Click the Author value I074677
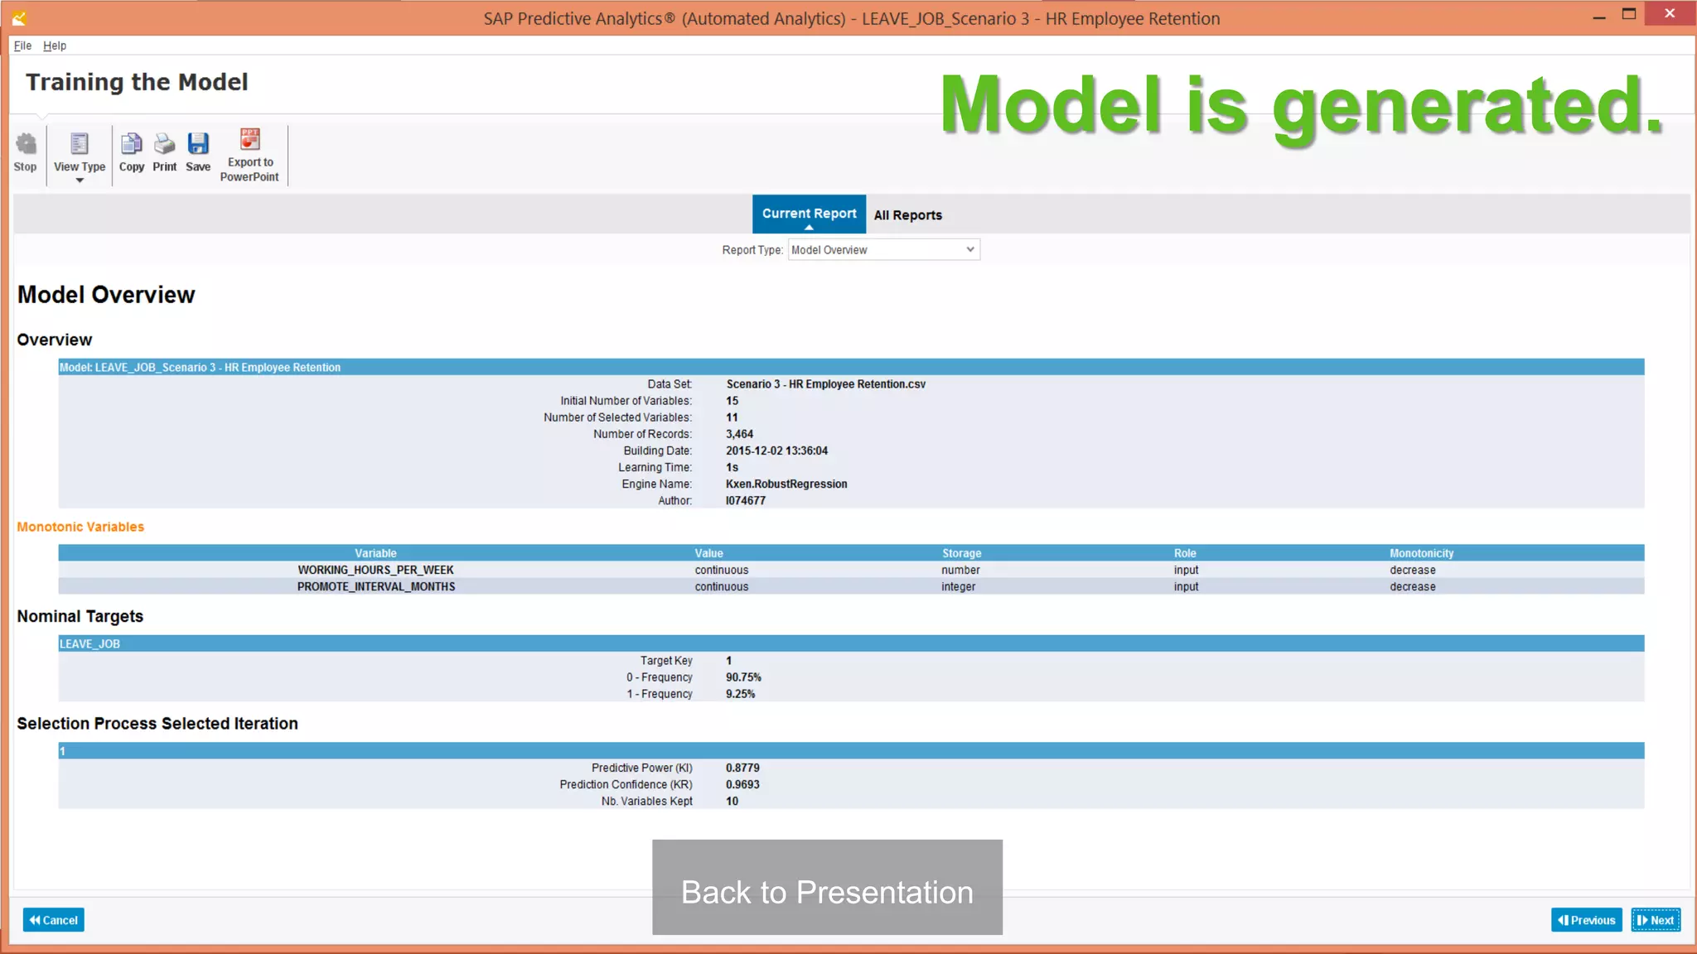This screenshot has width=1697, height=954. 745,500
